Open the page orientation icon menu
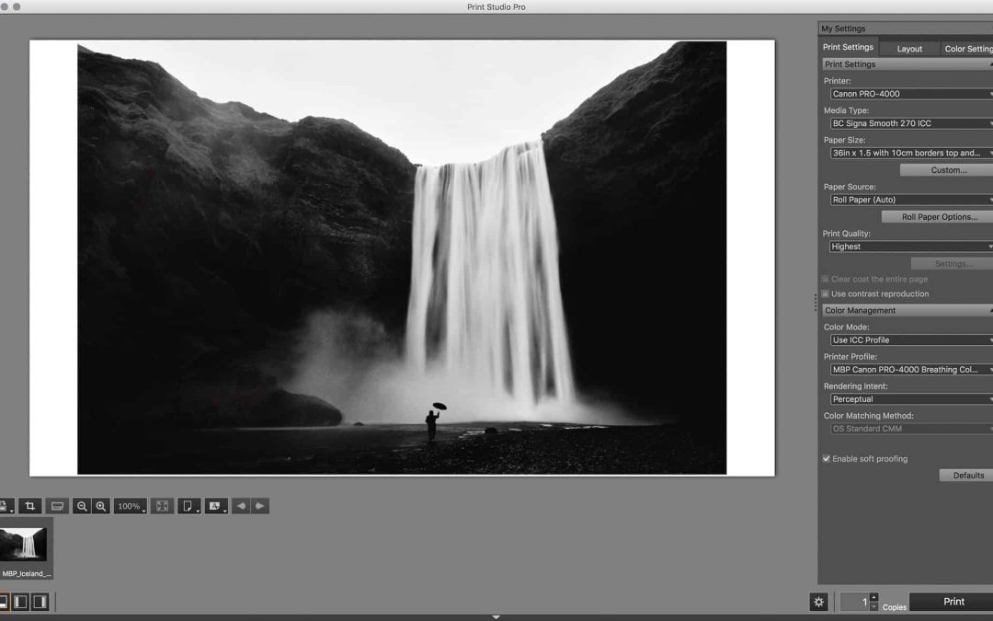Viewport: 993px width, 621px height. [188, 506]
